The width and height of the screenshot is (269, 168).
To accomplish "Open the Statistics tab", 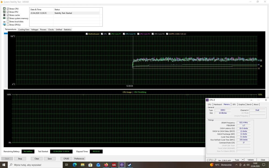I will [x=68, y=30].
